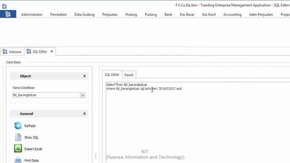Open the Pembelian menu
Screen dimensions: 290x163
click(x=58, y=14)
